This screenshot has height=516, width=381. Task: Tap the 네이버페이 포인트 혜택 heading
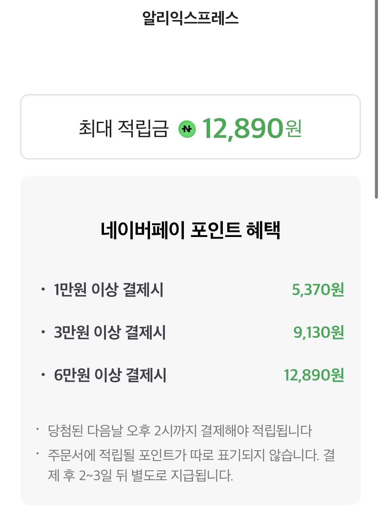190,230
